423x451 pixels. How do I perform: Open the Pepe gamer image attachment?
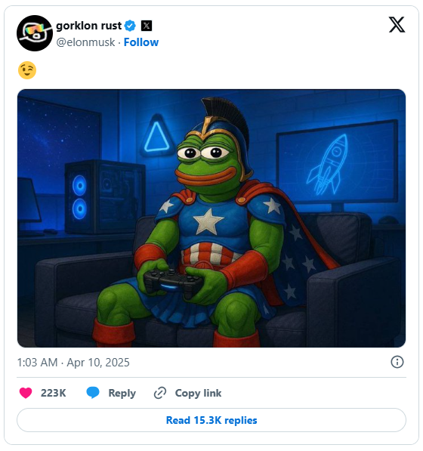click(x=211, y=218)
